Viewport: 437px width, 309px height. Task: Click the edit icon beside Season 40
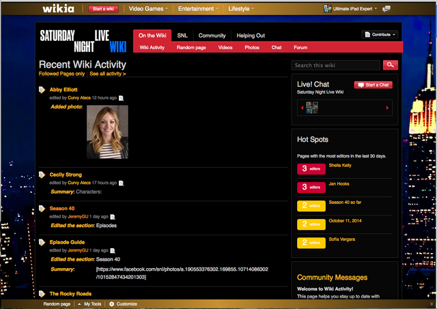click(x=42, y=209)
